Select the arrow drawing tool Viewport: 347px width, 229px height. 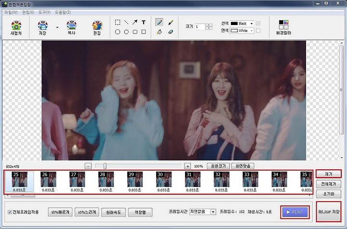(135, 22)
